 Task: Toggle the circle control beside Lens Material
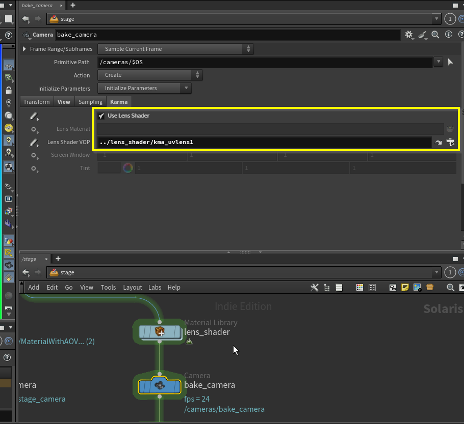click(x=34, y=129)
